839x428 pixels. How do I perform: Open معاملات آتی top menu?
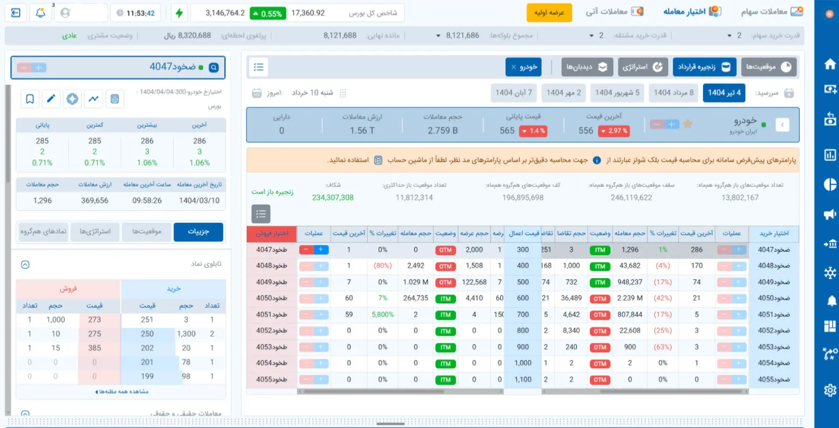614,12
